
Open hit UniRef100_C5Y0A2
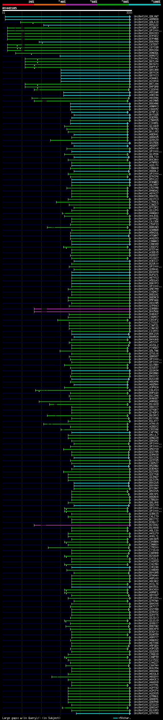tap(146, 59)
